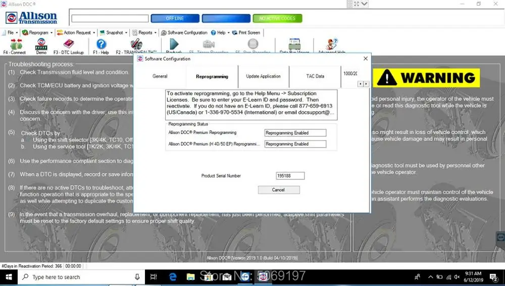Open TeamViewer taskbar icon
This screenshot has height=286, width=505.
(245, 277)
